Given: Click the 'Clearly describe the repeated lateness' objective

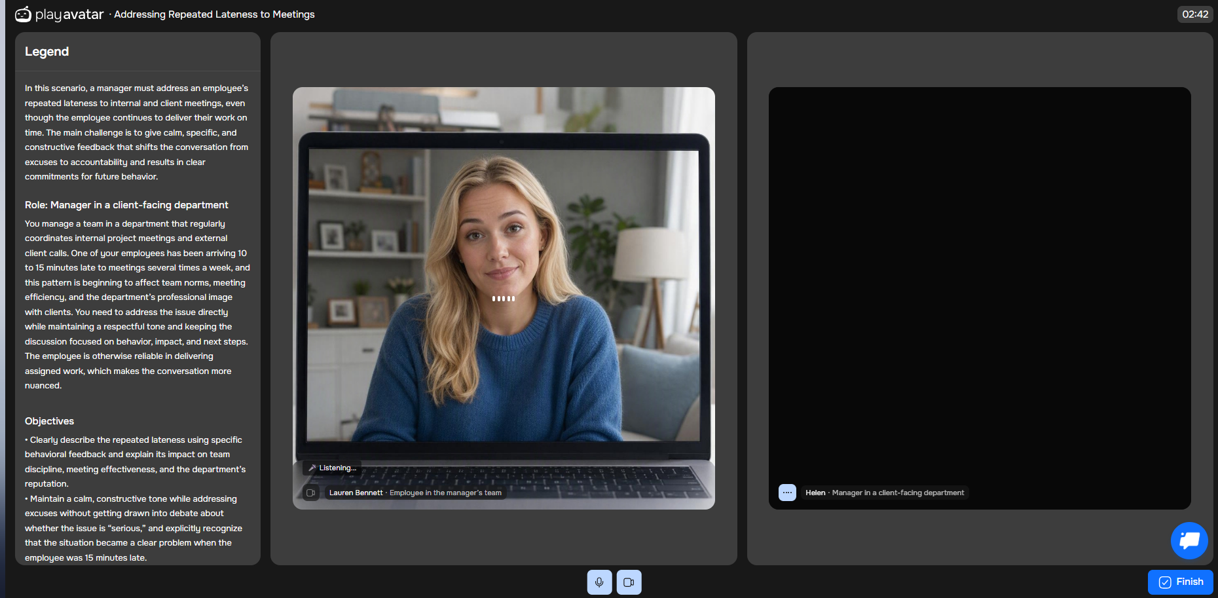Looking at the screenshot, I should 136,462.
